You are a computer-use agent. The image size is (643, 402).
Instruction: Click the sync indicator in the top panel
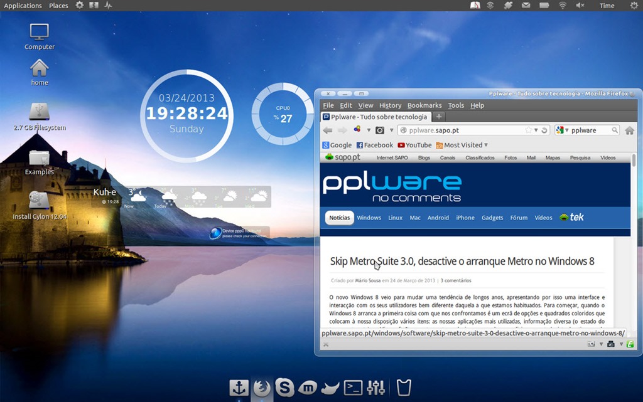tap(490, 5)
